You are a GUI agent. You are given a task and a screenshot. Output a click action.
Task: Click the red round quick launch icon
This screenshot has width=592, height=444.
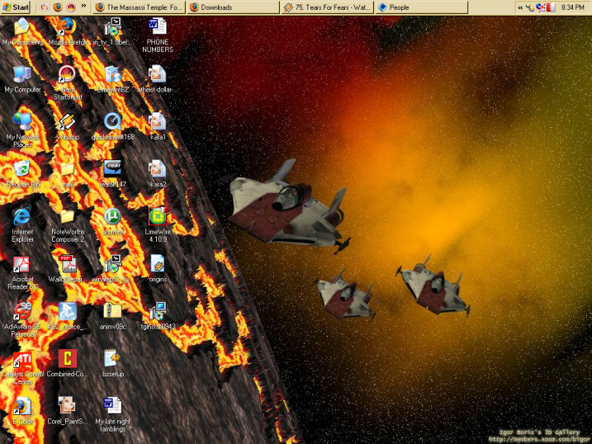tap(71, 7)
